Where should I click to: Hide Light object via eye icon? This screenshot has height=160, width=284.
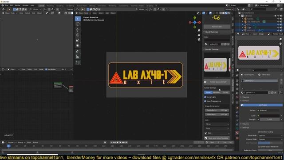coord(278,28)
